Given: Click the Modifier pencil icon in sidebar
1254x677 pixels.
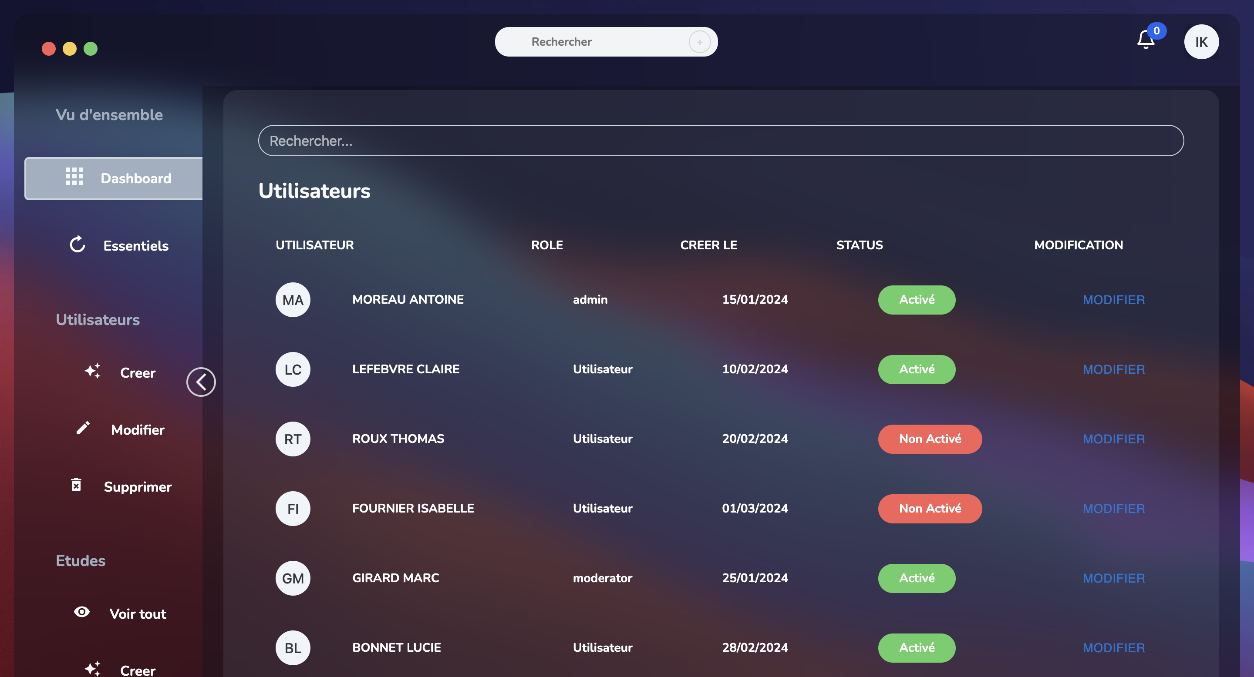Looking at the screenshot, I should coord(83,429).
